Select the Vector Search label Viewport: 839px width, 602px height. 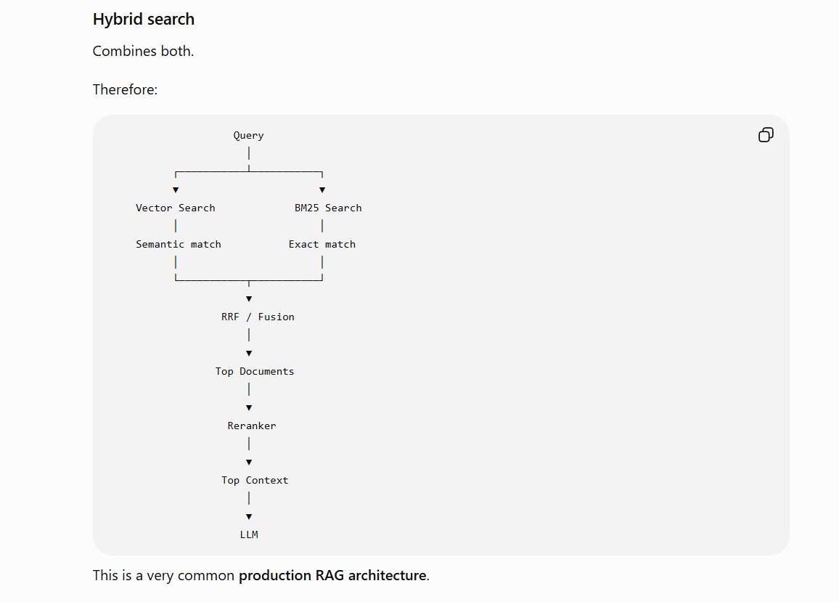point(176,208)
